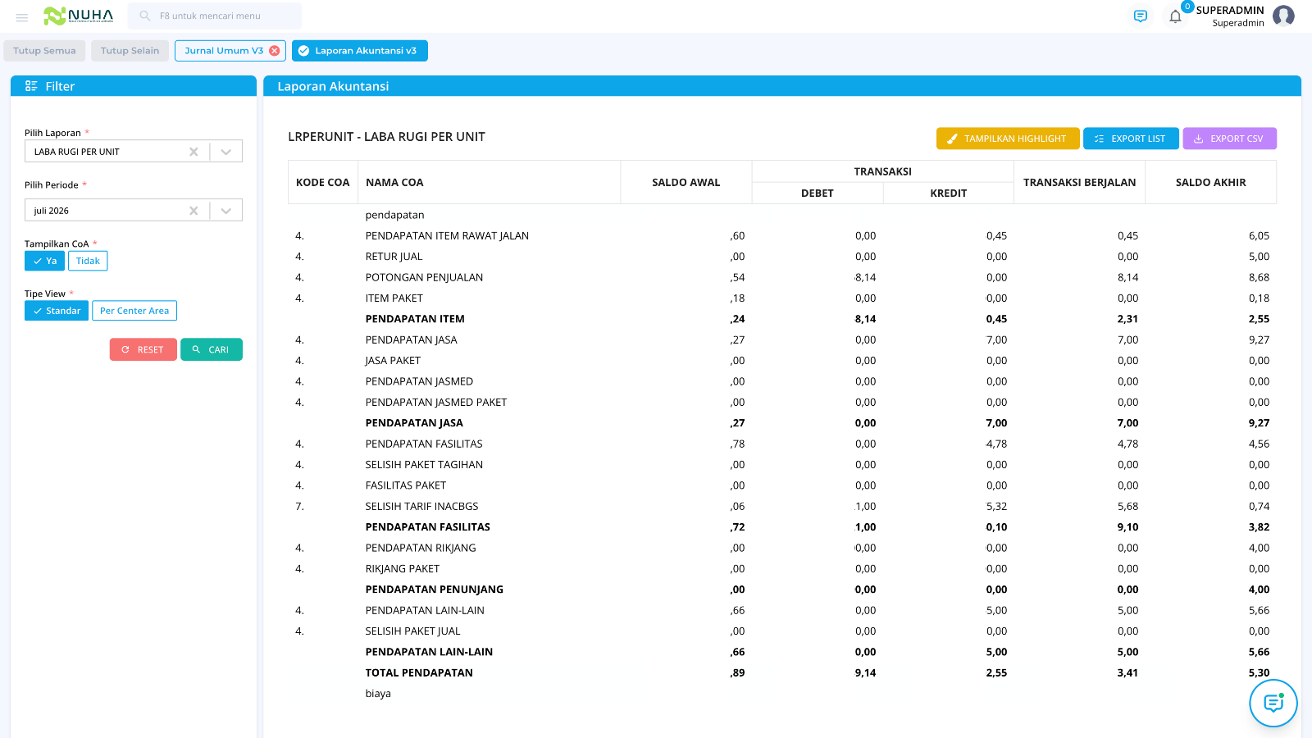The height and width of the screenshot is (738, 1312).
Task: Click the Pilih Laporan combo box text
Action: pos(77,152)
